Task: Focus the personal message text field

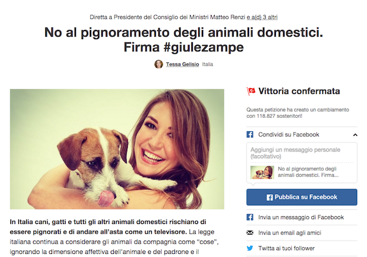Action: pyautogui.click(x=302, y=153)
